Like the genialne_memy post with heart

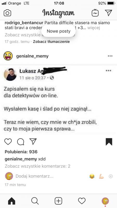point(8,141)
